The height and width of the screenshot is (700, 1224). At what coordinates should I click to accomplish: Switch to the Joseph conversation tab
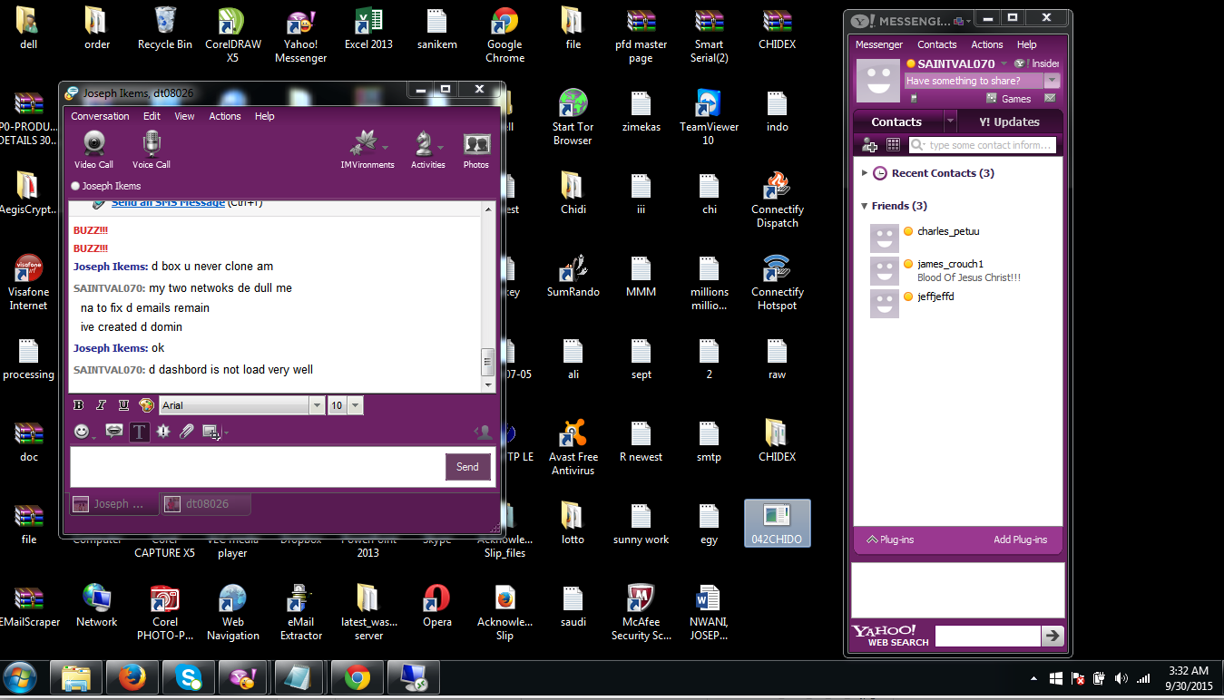click(113, 504)
